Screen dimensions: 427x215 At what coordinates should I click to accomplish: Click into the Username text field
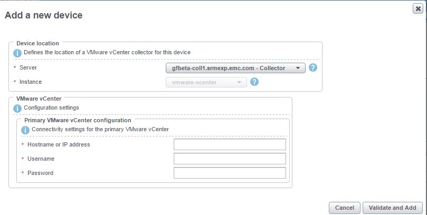coord(230,159)
